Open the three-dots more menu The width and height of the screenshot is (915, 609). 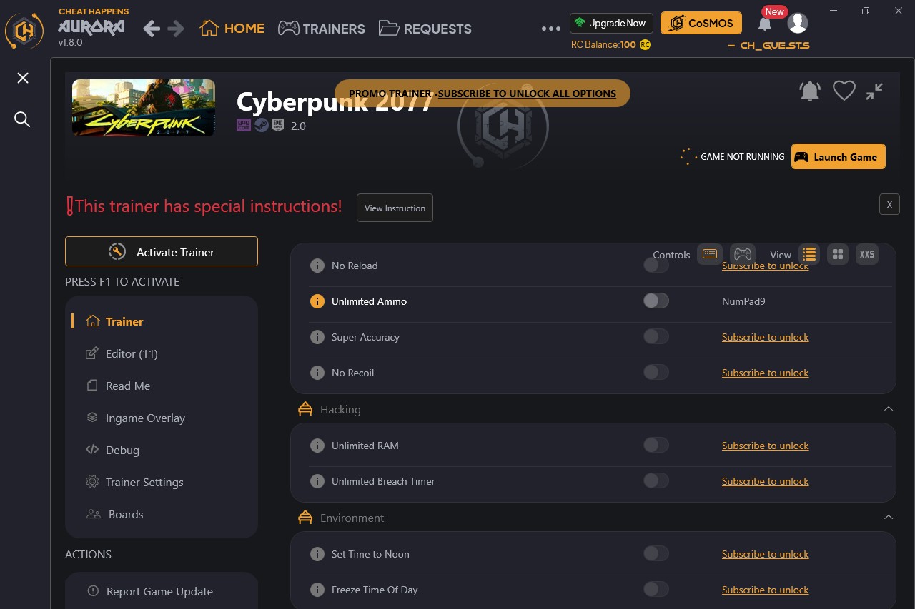(551, 29)
